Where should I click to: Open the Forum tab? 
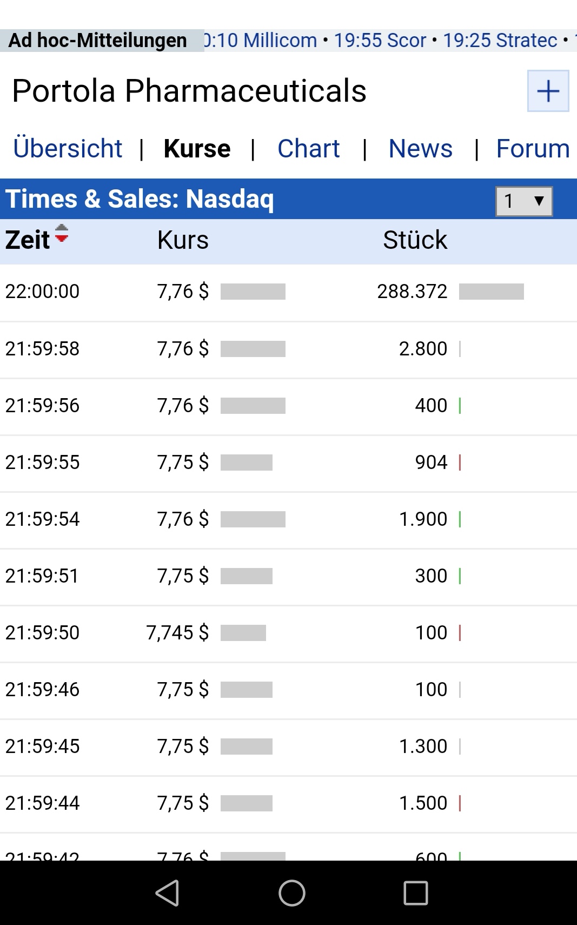click(533, 149)
